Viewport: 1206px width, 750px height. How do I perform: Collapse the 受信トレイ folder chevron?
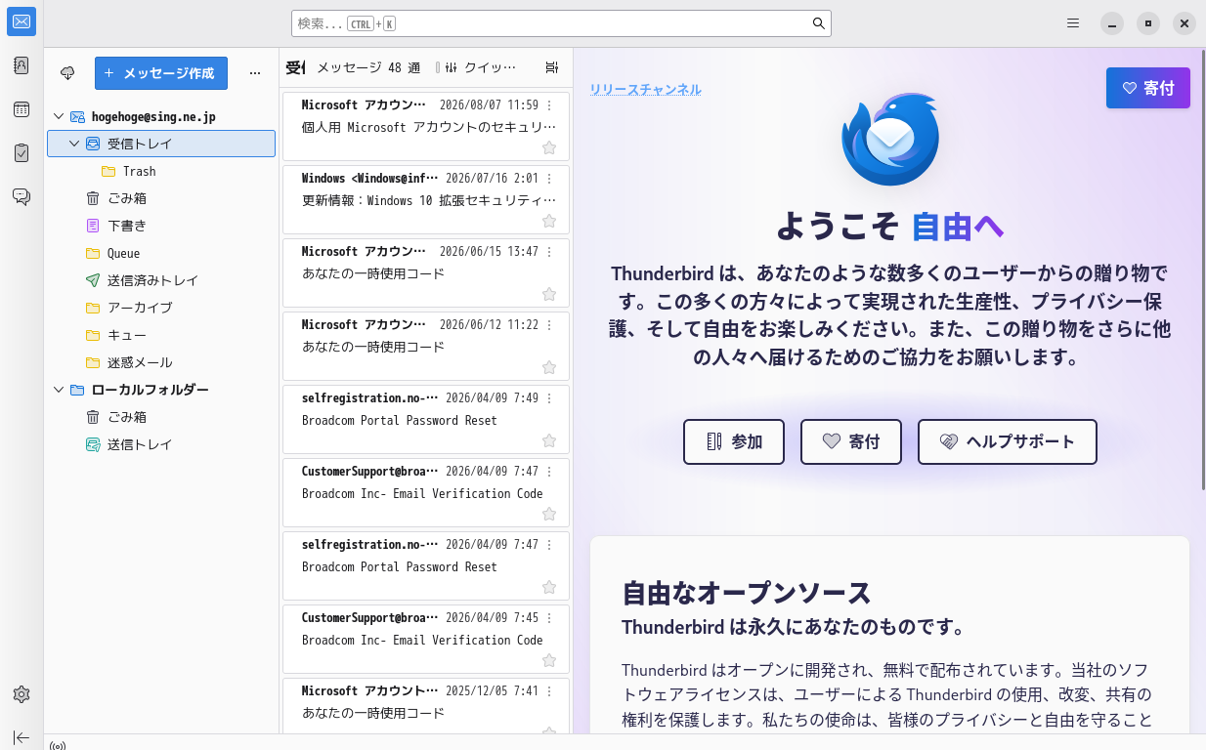[74, 144]
